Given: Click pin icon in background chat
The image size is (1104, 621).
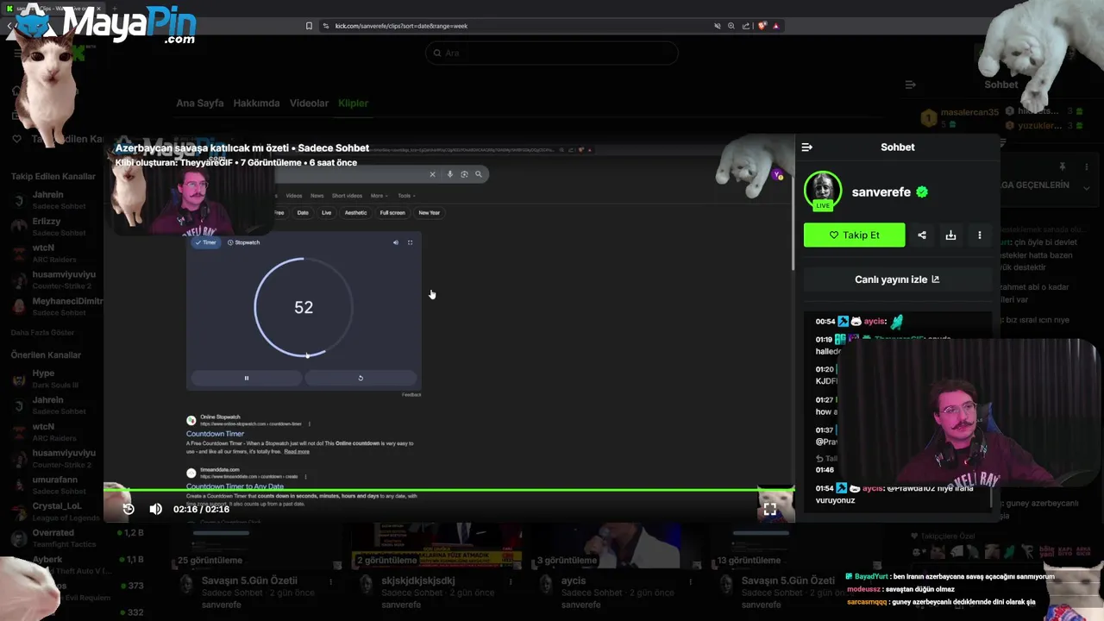Looking at the screenshot, I should pyautogui.click(x=1063, y=166).
